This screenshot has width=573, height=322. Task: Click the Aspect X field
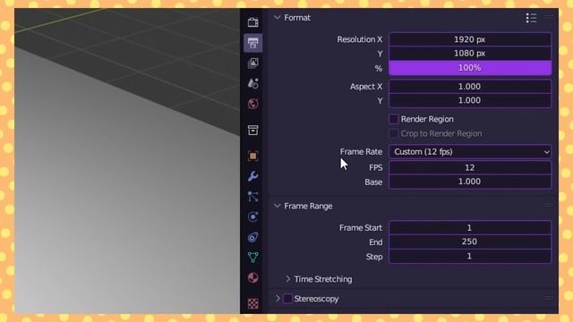click(x=470, y=87)
